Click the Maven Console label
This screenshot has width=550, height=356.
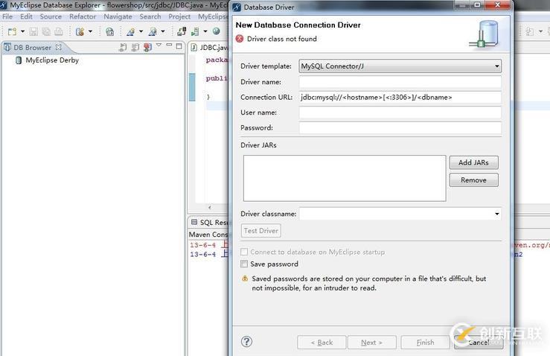(x=208, y=234)
